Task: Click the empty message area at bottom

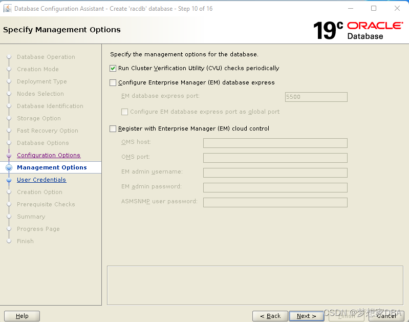Action: (x=255, y=286)
